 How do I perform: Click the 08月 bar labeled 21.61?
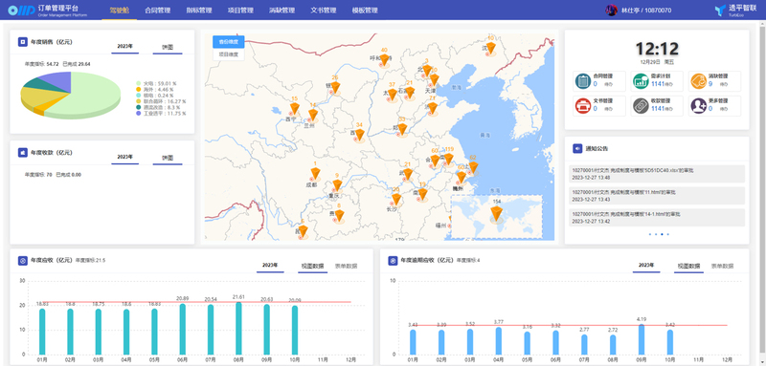238,329
